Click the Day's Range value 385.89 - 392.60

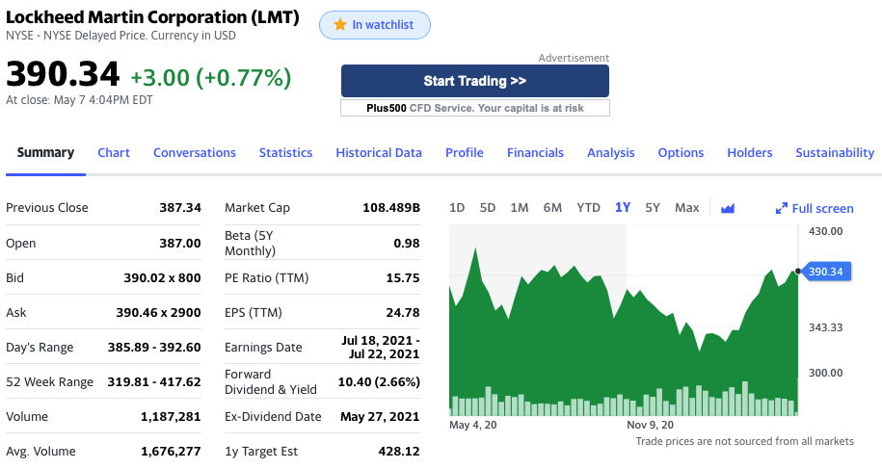154,347
